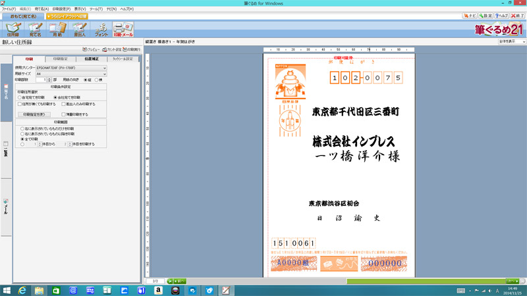This screenshot has height=296, width=527.
Task: Open the 住所録 address book tool
Action: pos(13,29)
